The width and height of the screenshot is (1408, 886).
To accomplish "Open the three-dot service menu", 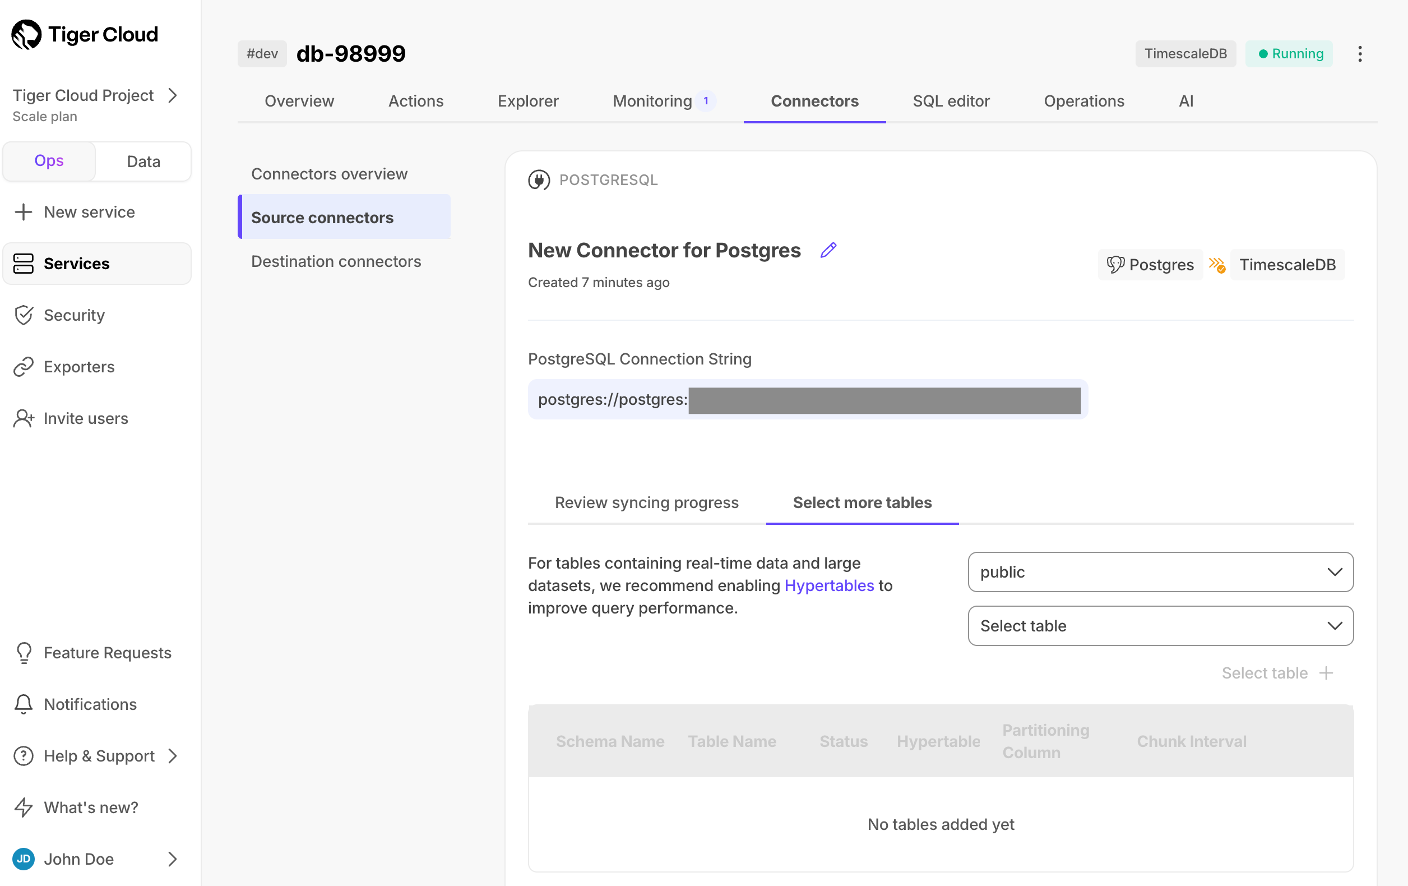I will [x=1360, y=54].
